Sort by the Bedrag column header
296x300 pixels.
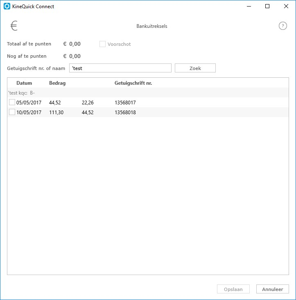point(57,83)
